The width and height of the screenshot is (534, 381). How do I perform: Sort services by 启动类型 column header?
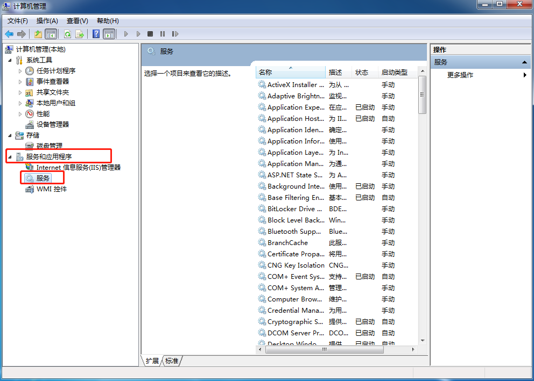coord(394,72)
